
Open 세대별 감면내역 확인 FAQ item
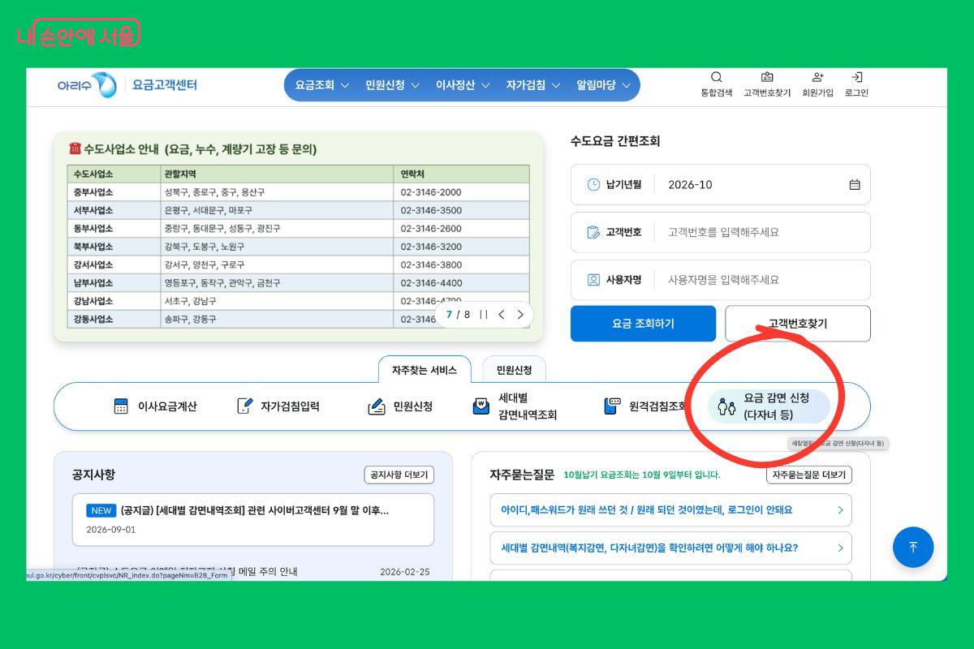(670, 548)
